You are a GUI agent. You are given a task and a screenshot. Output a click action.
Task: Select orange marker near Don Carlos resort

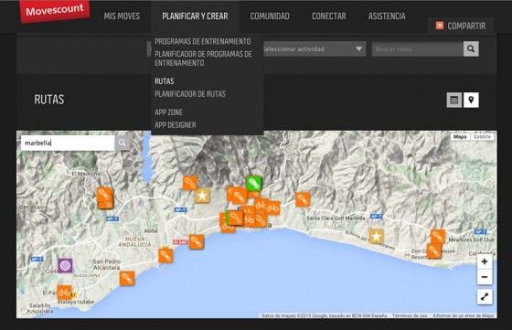[x=434, y=251]
